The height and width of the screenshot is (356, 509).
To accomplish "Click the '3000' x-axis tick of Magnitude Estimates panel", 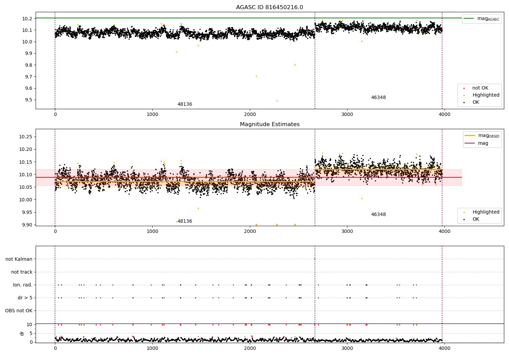I will (x=347, y=231).
